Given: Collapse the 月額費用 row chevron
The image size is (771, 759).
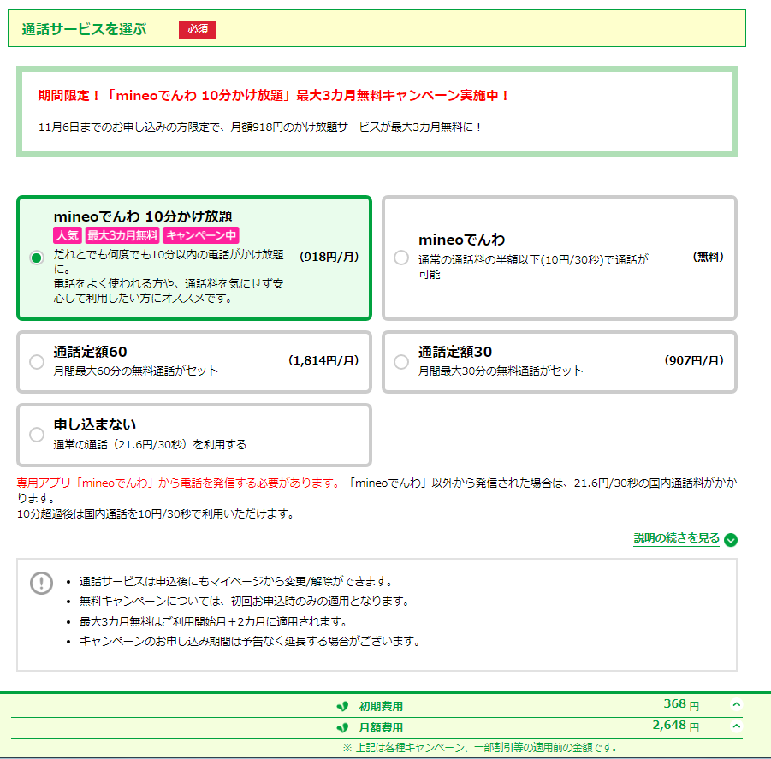Looking at the screenshot, I should tap(736, 726).
